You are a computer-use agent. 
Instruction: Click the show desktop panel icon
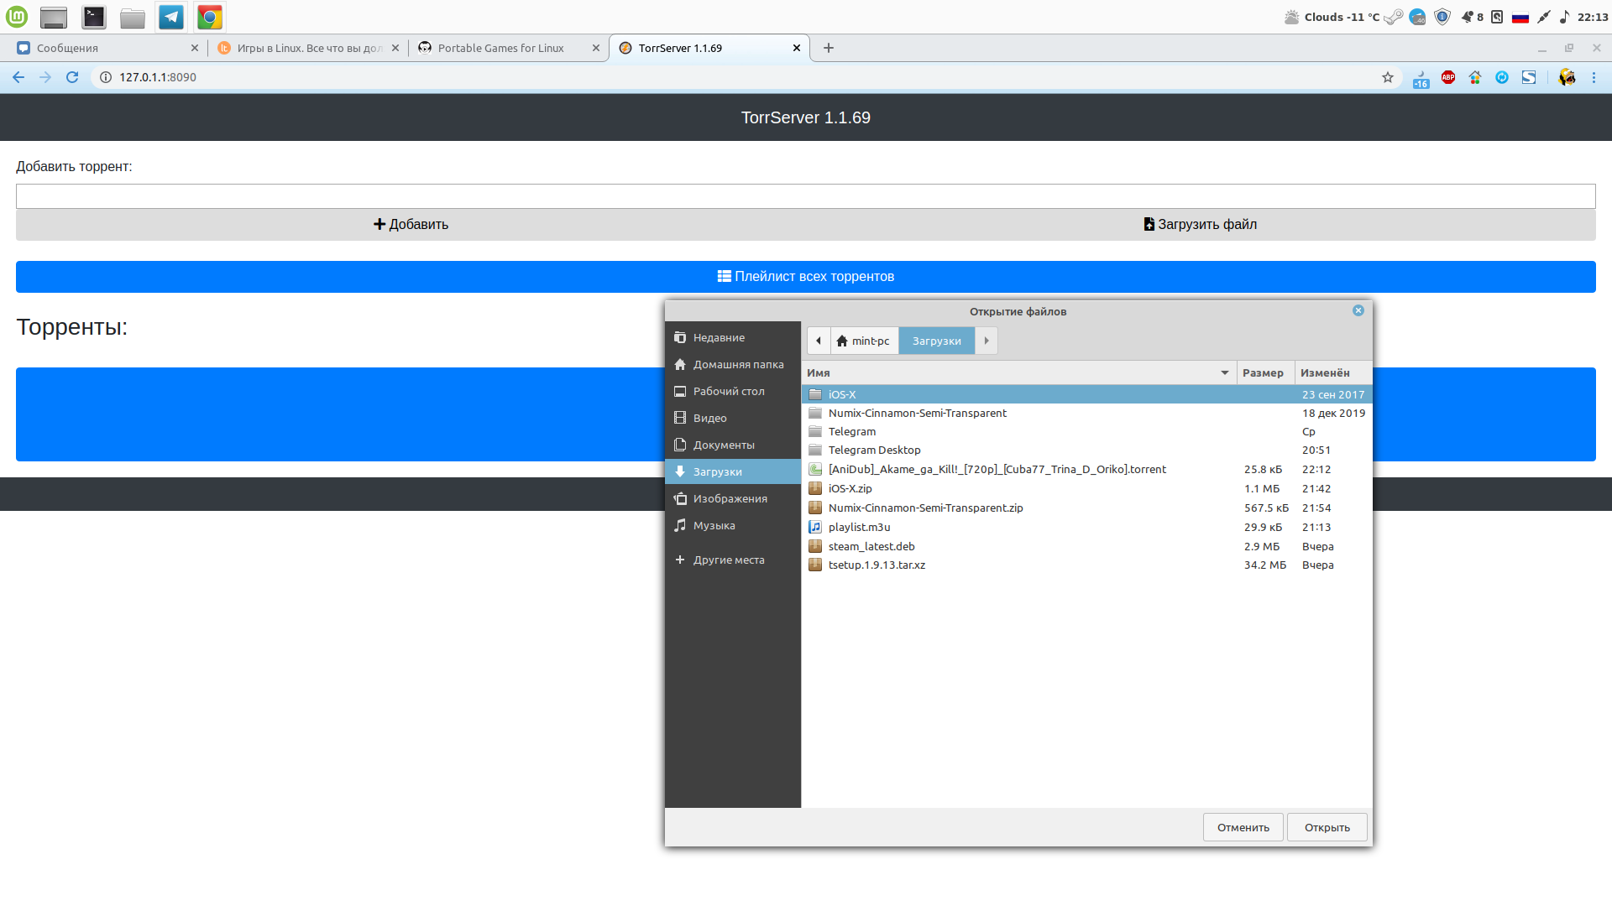pos(54,17)
